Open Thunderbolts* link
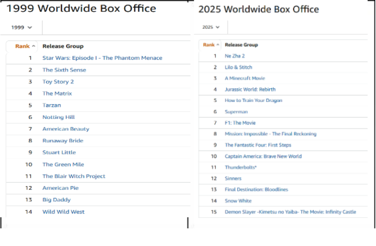 (241, 168)
